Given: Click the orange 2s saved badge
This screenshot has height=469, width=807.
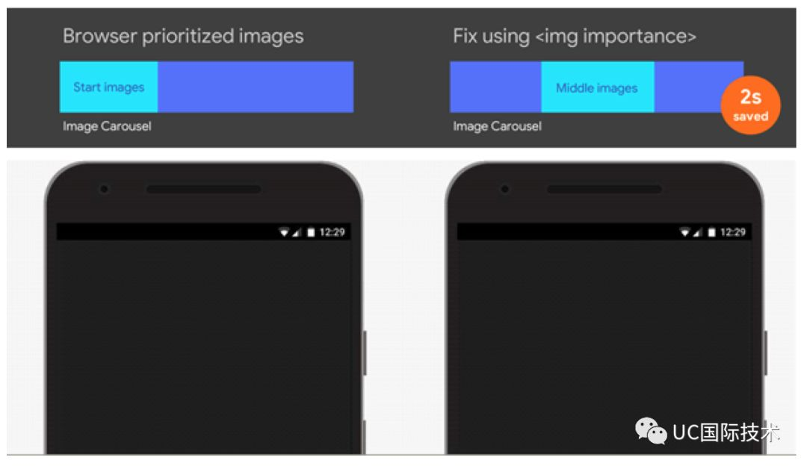Looking at the screenshot, I should [x=750, y=105].
